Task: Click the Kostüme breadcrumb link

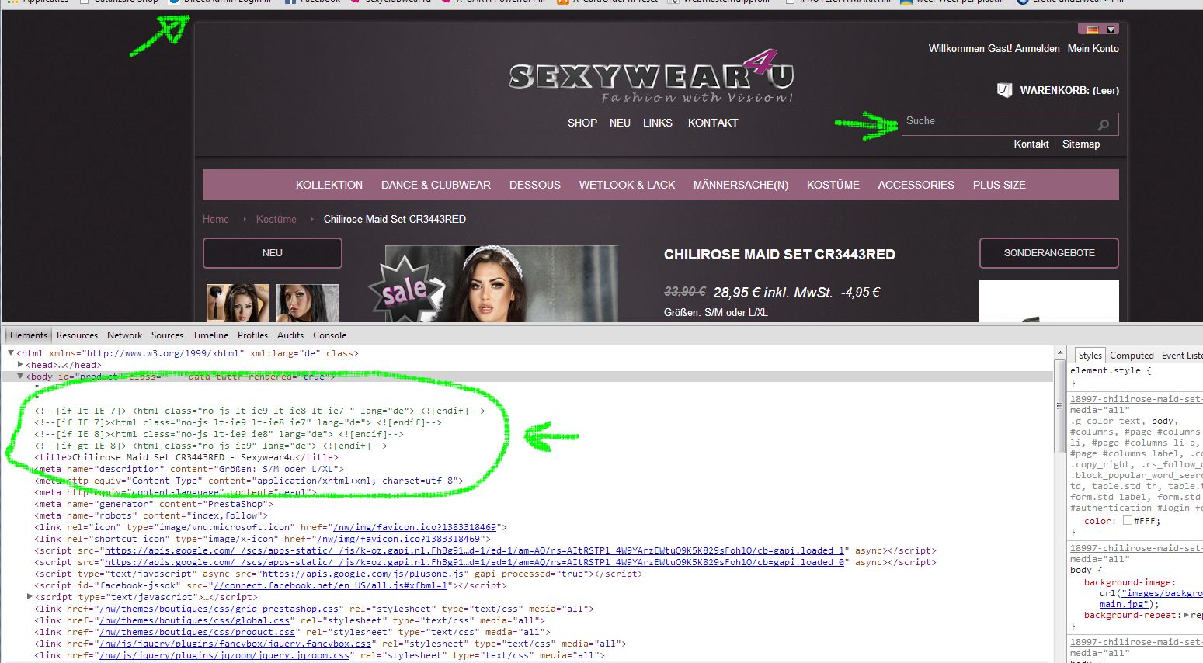Action: coord(276,219)
